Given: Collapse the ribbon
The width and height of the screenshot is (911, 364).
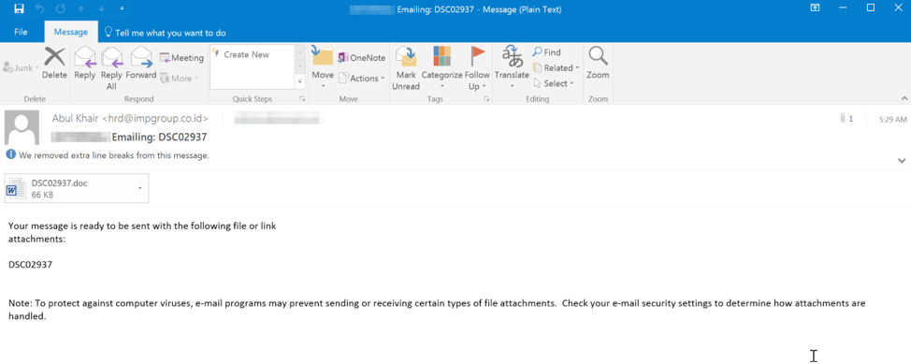Looking at the screenshot, I should pos(904,99).
